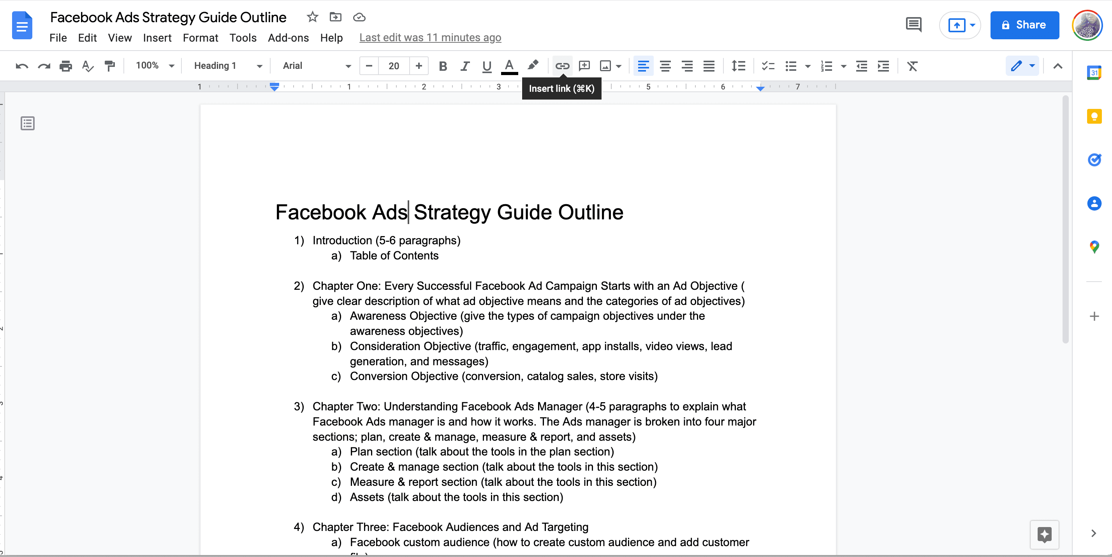The width and height of the screenshot is (1112, 557).
Task: Decrease indent of the paragraph
Action: (862, 66)
